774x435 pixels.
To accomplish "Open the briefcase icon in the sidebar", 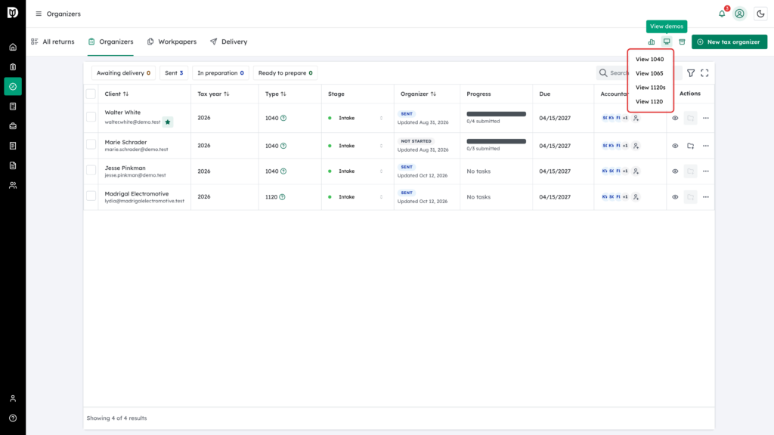I will click(x=13, y=126).
